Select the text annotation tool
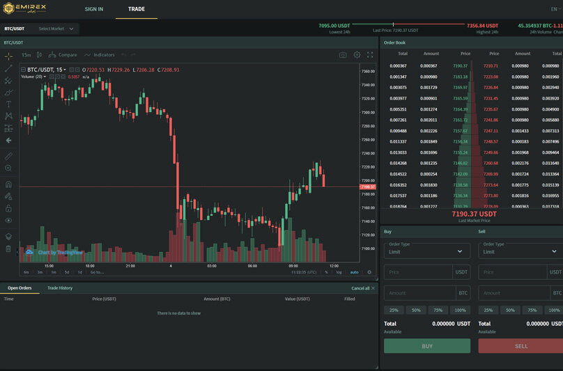Viewport: 563px width, 371px height. (x=8, y=104)
